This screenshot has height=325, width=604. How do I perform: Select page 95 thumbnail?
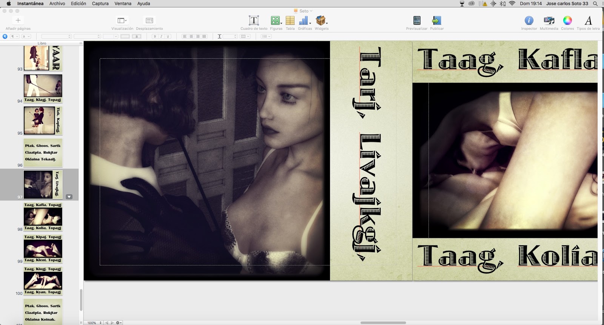(43, 121)
